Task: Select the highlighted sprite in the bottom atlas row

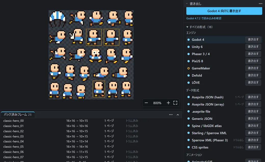Action: pos(99,89)
